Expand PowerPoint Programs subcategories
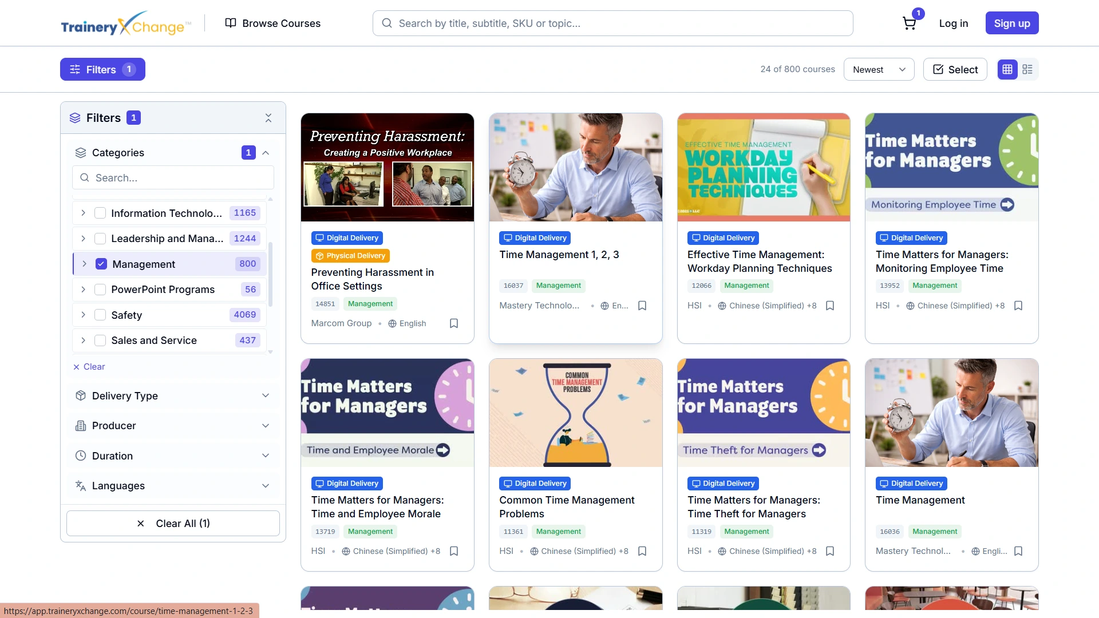Viewport: 1099px width, 618px height. (x=83, y=290)
